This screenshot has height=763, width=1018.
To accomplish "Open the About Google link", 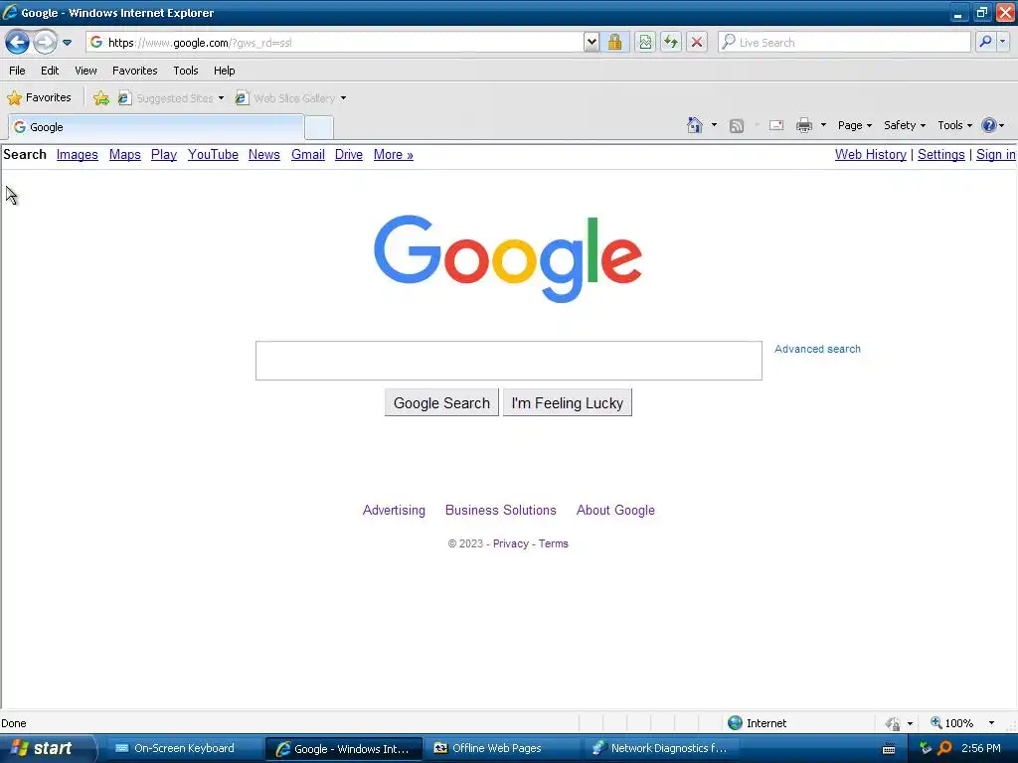I will click(x=615, y=510).
